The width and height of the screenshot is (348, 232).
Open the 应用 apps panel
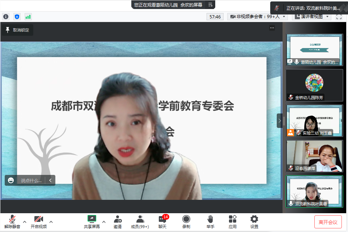(x=232, y=222)
